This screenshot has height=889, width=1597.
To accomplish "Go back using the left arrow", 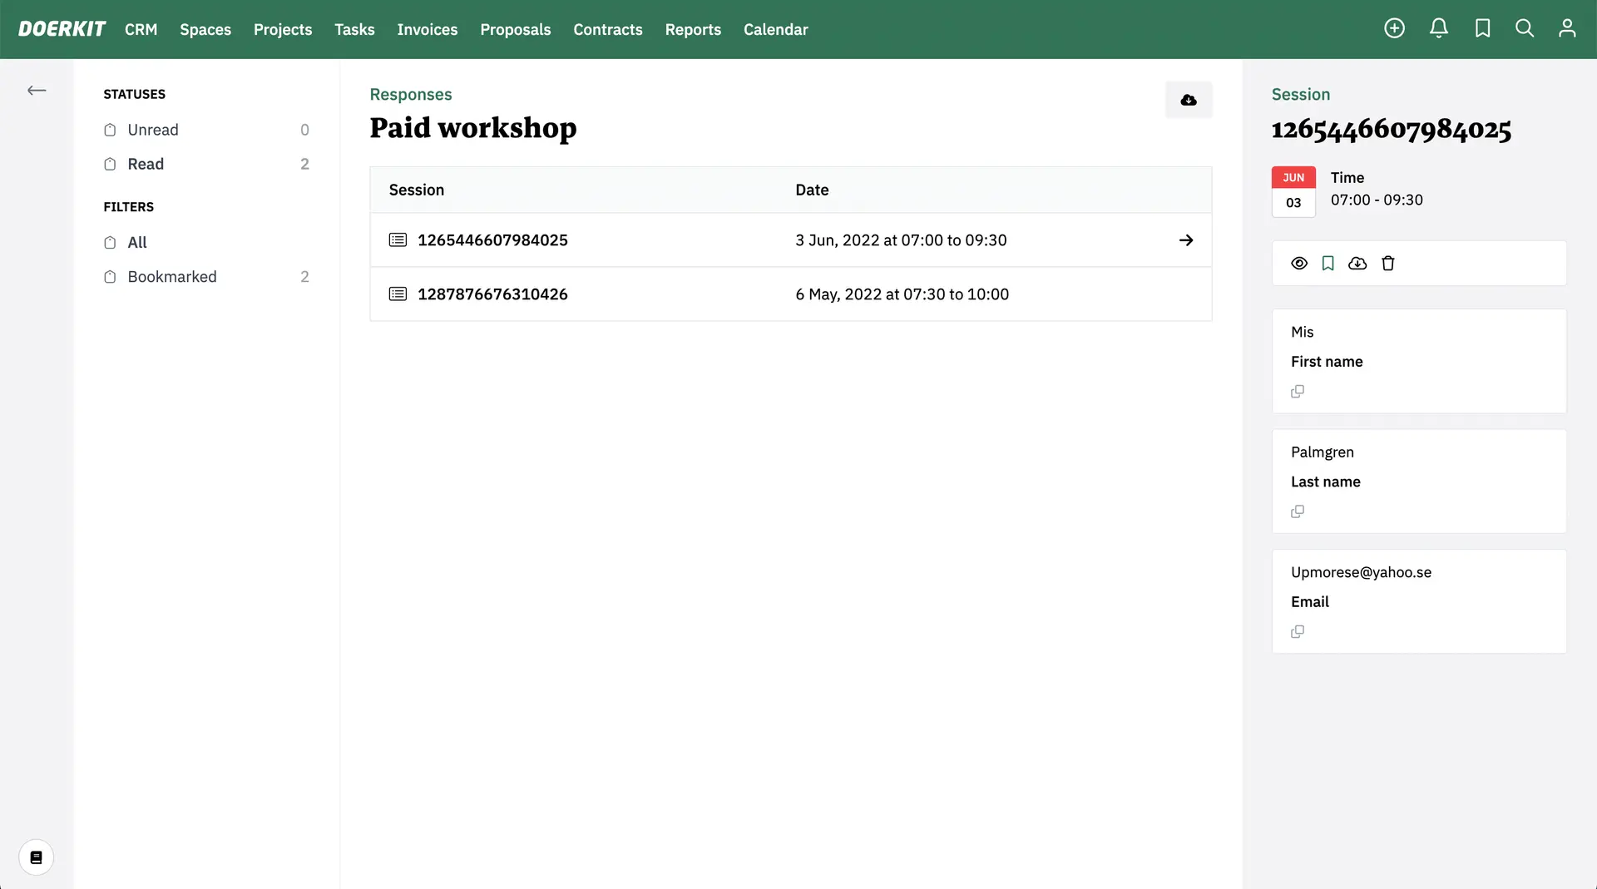I will 37,91.
